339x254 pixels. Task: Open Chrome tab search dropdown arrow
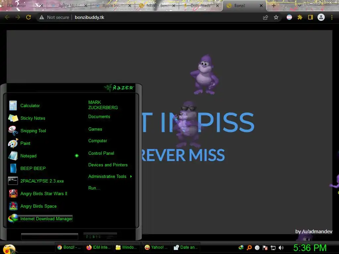300,6
